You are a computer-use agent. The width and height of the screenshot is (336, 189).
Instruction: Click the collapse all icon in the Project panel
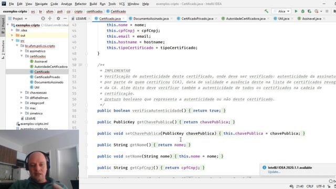click(50, 19)
